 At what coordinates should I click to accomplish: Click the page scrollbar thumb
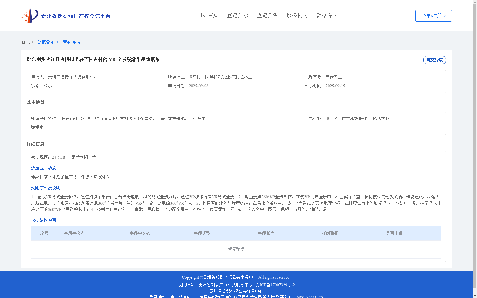(475, 146)
